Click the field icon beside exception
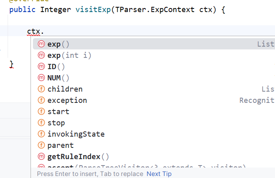275x178 pixels. pyautogui.click(x=41, y=100)
